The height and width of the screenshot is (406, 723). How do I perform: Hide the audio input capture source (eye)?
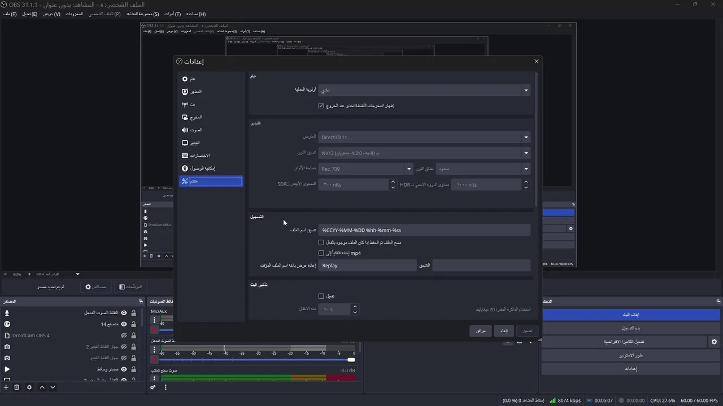[124, 313]
